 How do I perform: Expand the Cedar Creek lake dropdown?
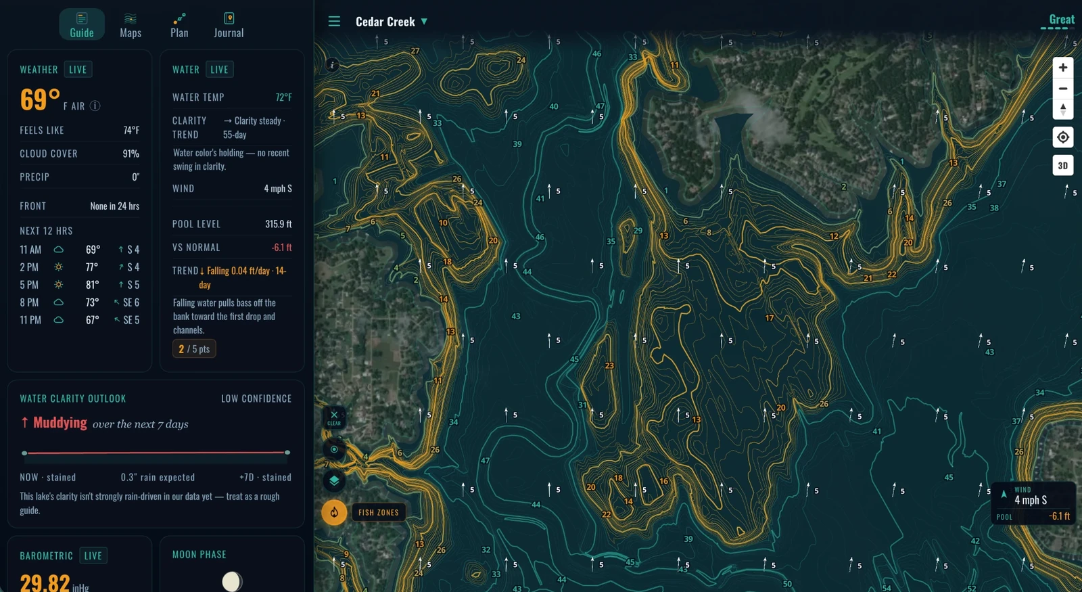tap(392, 22)
